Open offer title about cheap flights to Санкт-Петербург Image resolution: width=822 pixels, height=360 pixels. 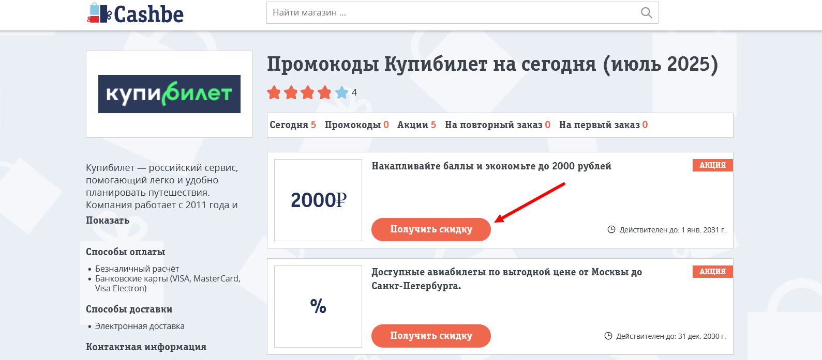point(507,279)
